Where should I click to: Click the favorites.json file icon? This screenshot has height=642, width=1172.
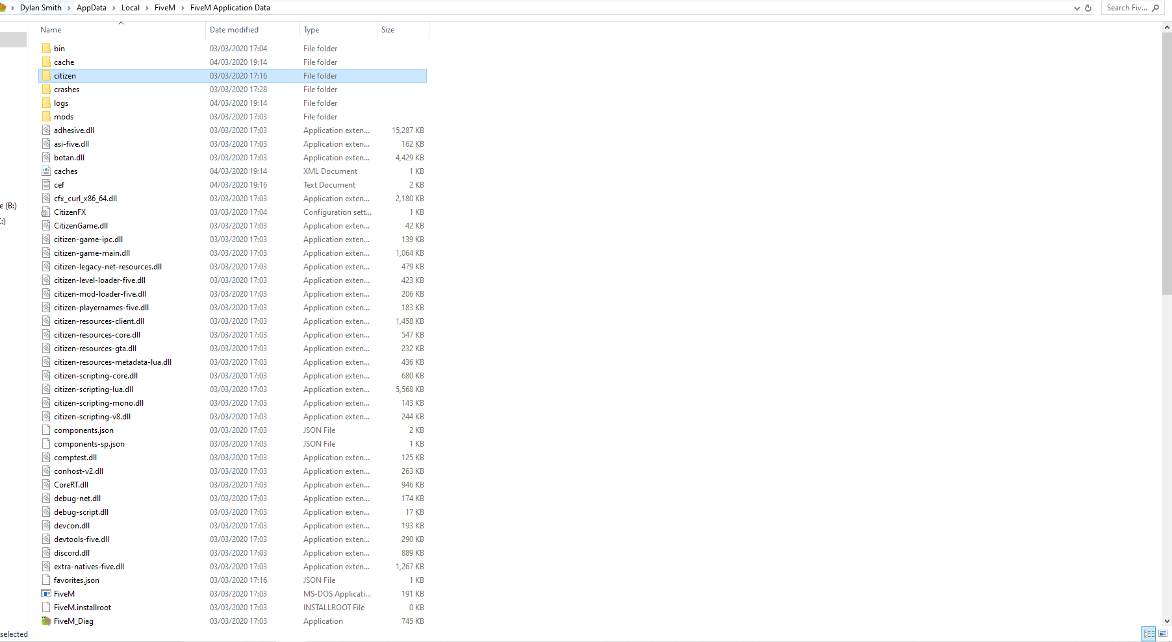pyautogui.click(x=46, y=580)
